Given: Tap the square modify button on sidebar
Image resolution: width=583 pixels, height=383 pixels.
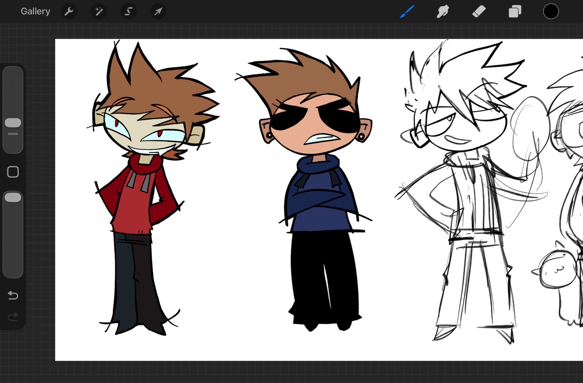Looking at the screenshot, I should [x=13, y=172].
